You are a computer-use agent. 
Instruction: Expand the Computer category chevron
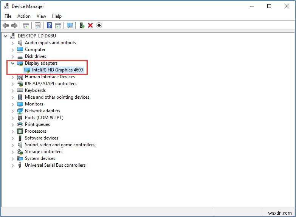tap(12, 50)
